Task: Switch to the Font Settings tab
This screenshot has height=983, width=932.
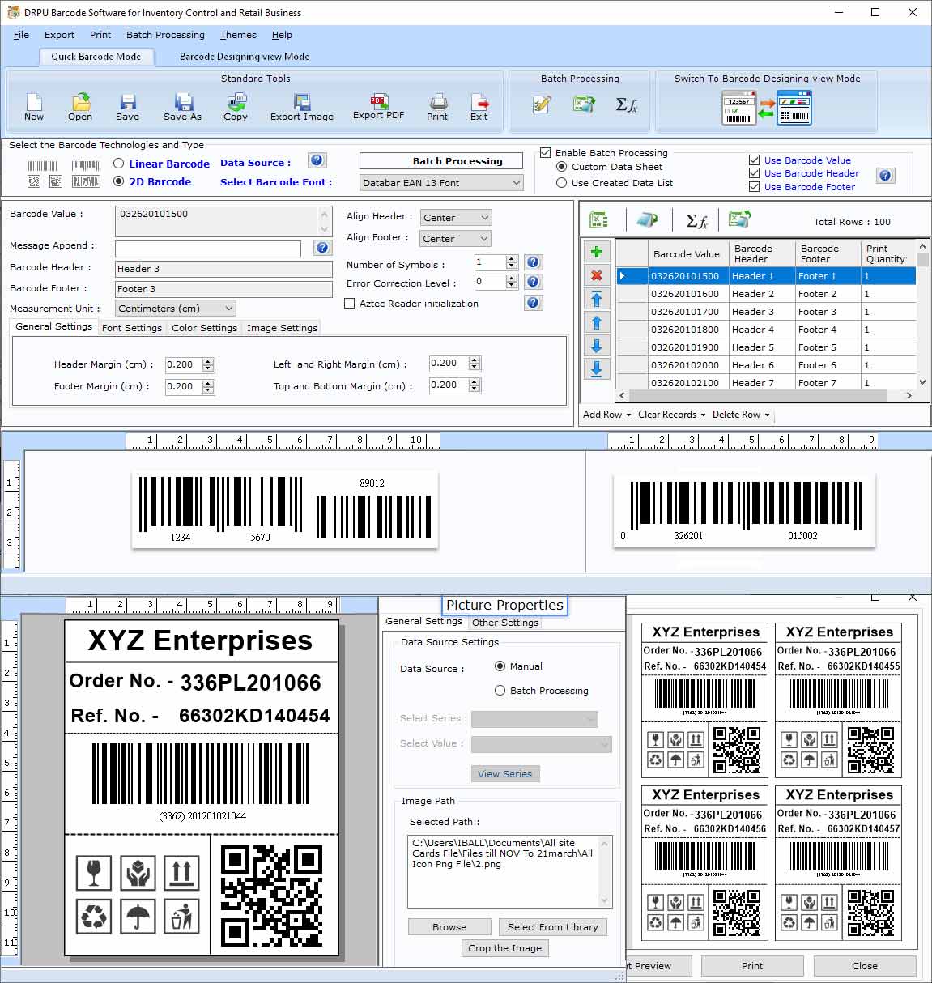Action: click(x=132, y=327)
